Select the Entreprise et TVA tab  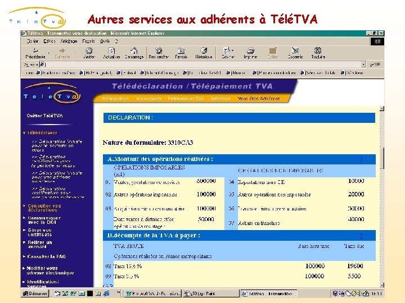tap(186, 98)
